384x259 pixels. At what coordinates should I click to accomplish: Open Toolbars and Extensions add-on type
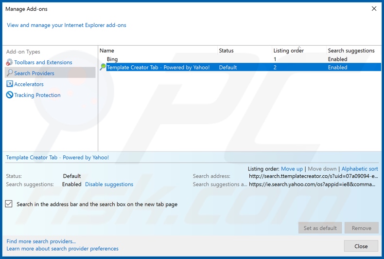coord(43,62)
